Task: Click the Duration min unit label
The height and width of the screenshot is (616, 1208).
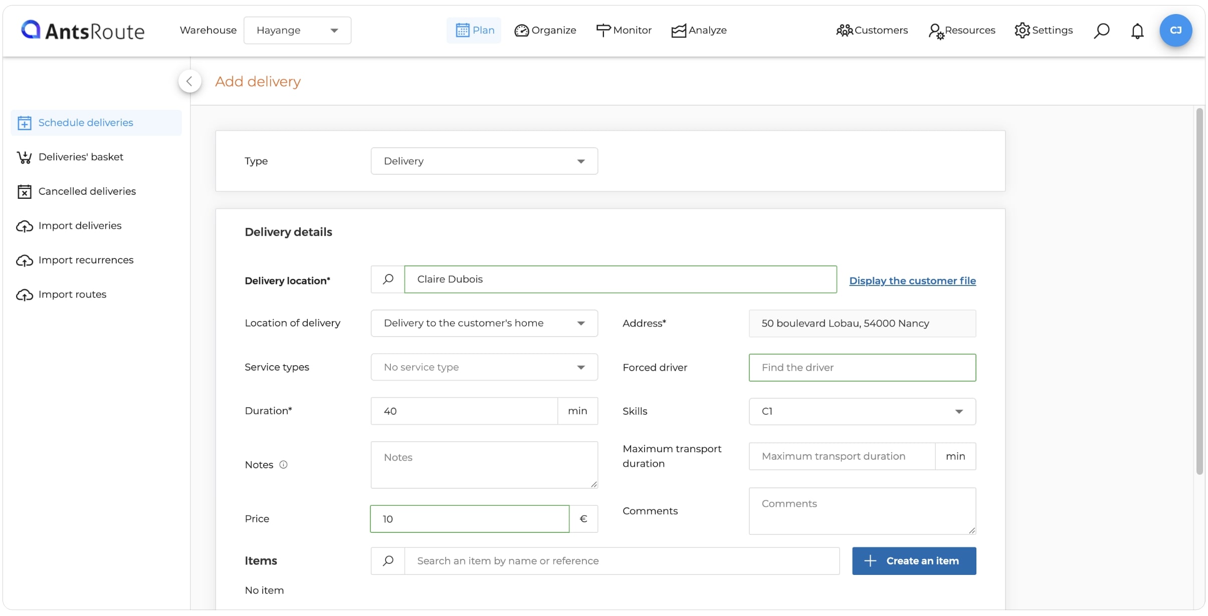Action: (x=577, y=411)
